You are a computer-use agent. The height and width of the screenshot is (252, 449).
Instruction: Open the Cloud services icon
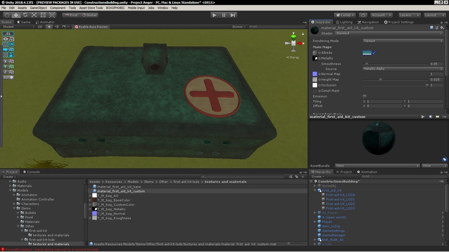pyautogui.click(x=363, y=15)
